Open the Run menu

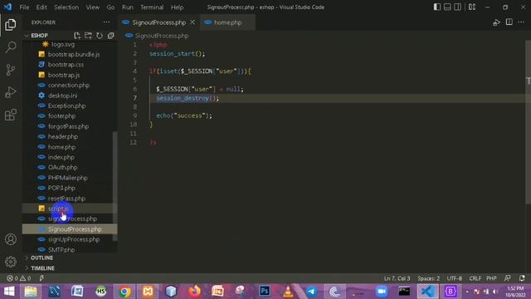[128, 7]
